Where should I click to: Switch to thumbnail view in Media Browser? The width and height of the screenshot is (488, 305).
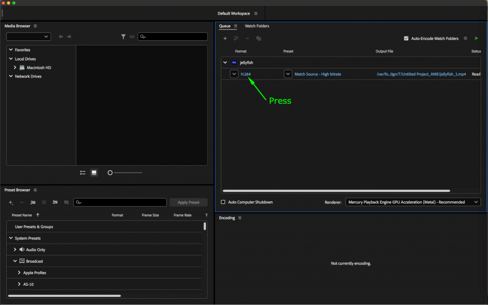tap(93, 172)
